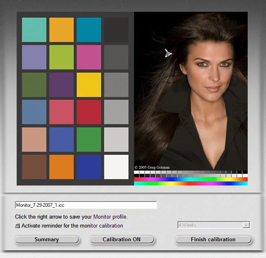
Task: Click the magenta color patch
Action: pyautogui.click(x=89, y=57)
